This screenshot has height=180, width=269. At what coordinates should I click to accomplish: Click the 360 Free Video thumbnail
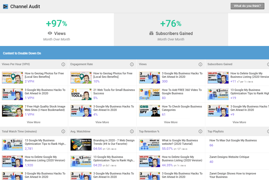pyautogui.click(x=149, y=94)
